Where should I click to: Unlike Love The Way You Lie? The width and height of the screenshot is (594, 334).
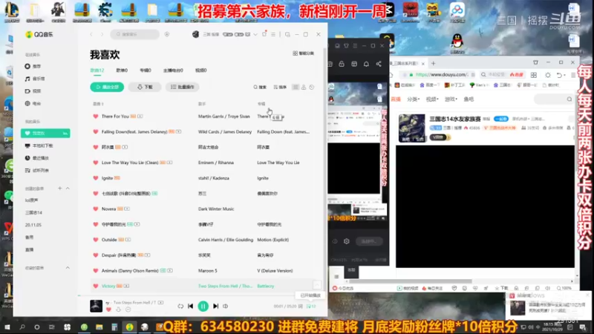(x=96, y=163)
